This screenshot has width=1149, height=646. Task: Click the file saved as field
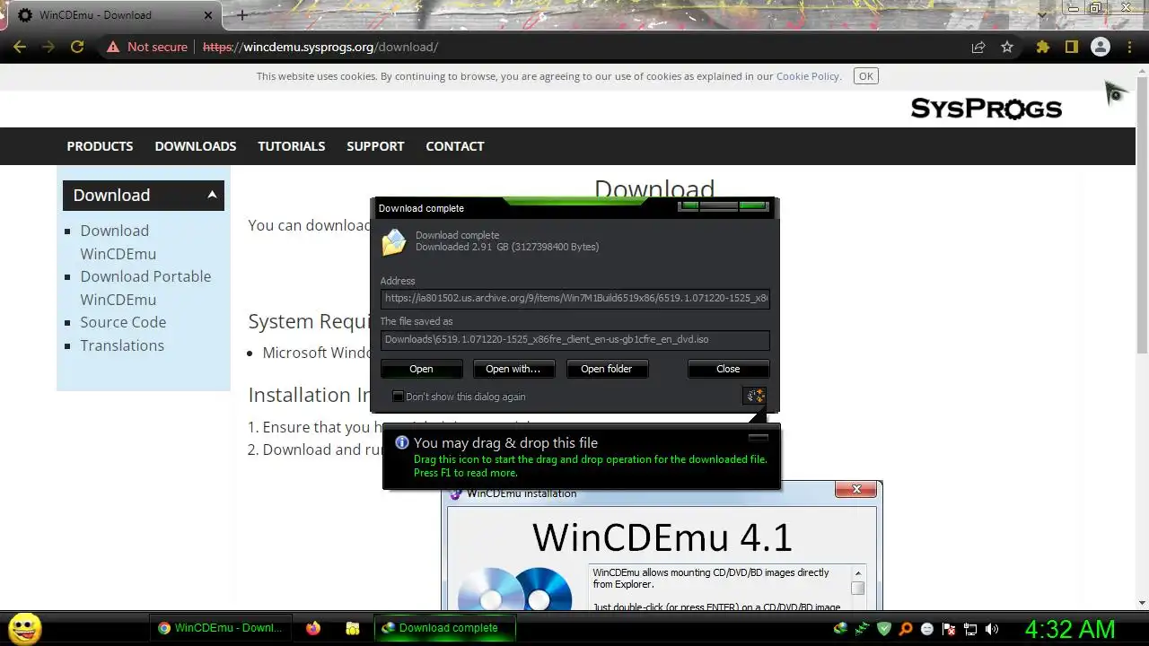574,339
